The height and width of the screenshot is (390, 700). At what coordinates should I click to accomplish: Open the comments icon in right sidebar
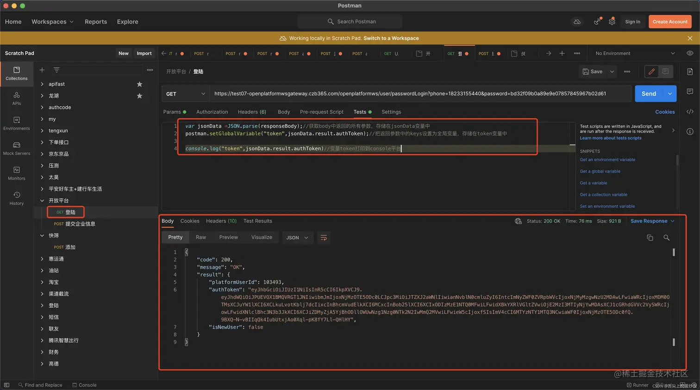[x=690, y=92]
